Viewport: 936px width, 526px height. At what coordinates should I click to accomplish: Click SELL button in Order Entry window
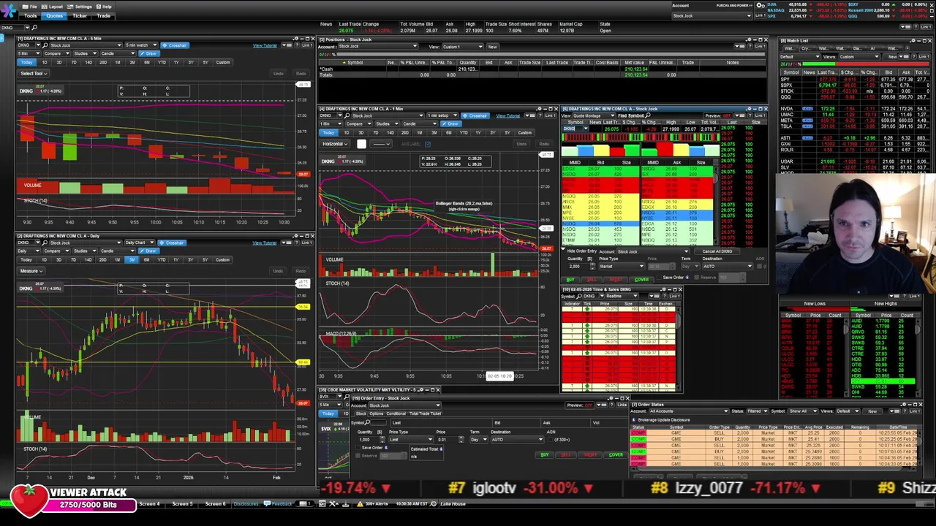[567, 455]
